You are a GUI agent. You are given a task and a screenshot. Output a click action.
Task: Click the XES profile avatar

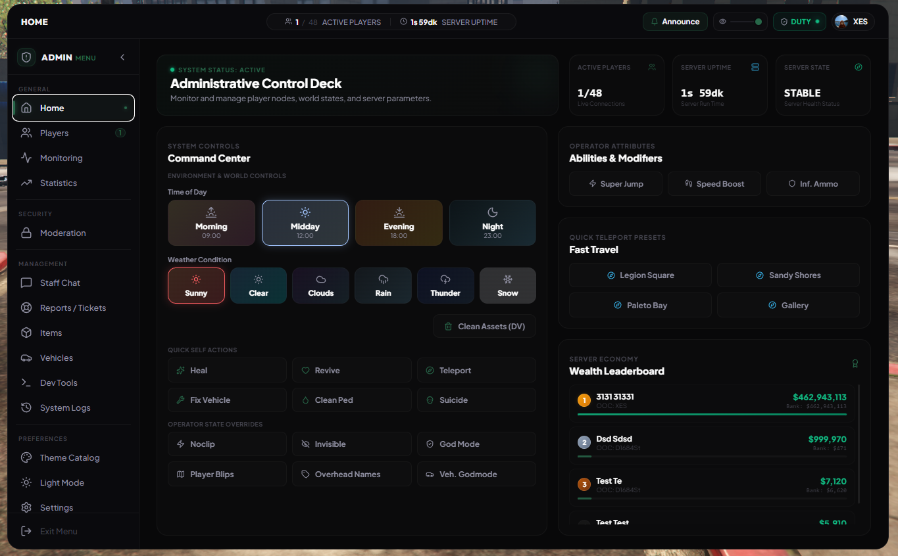pyautogui.click(x=841, y=22)
